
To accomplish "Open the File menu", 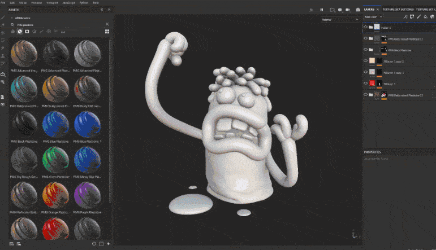I will click(3, 3).
